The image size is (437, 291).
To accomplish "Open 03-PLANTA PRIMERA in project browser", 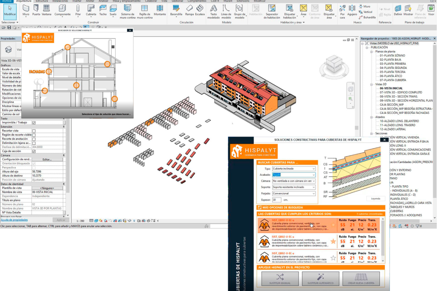I will point(393,64).
